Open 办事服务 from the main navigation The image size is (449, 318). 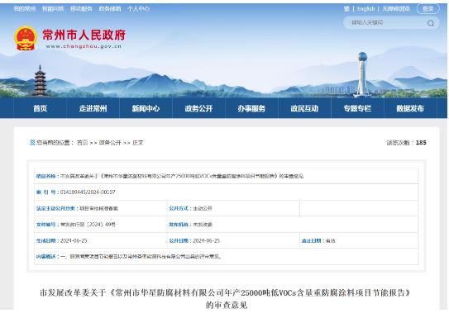point(251,108)
